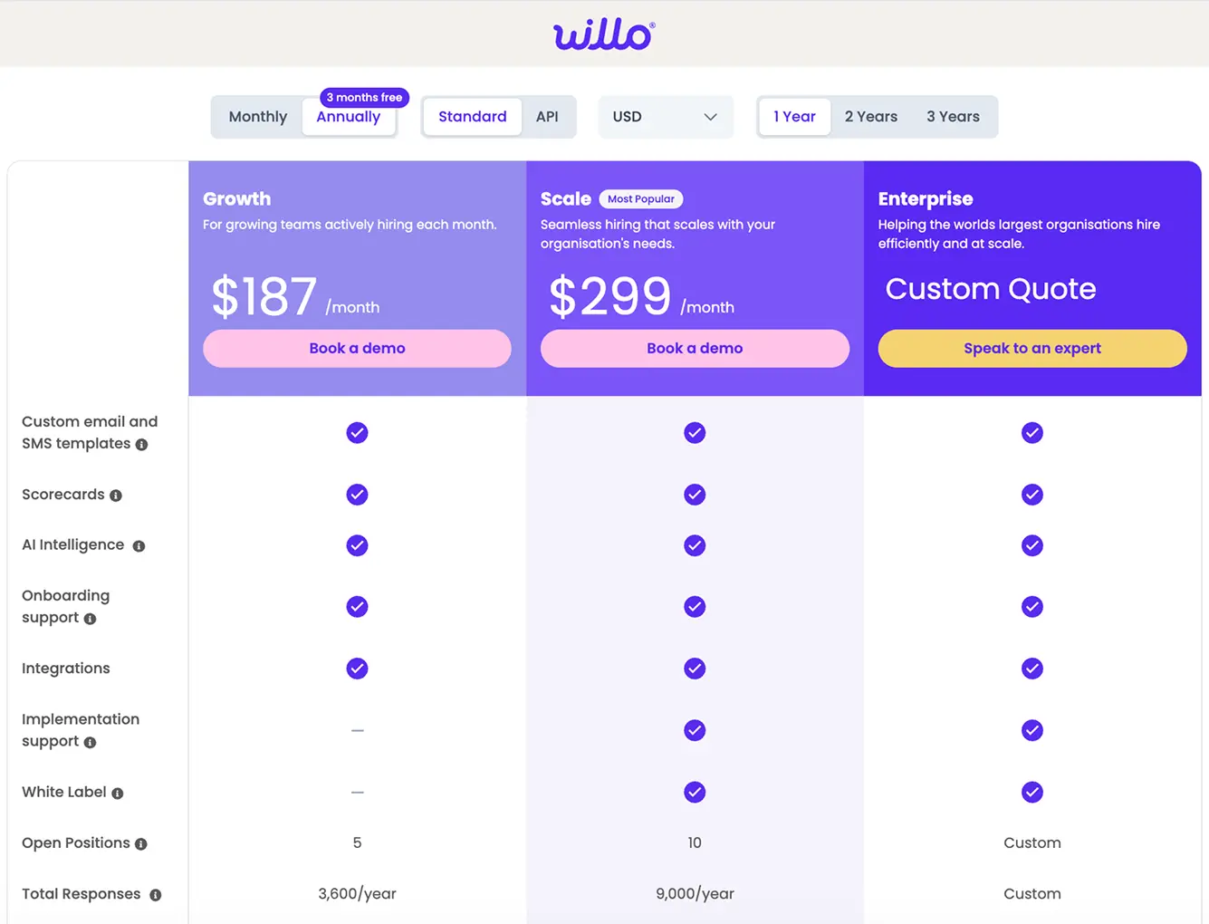Switch to the API pricing tab
This screenshot has height=924, width=1209.
click(547, 116)
